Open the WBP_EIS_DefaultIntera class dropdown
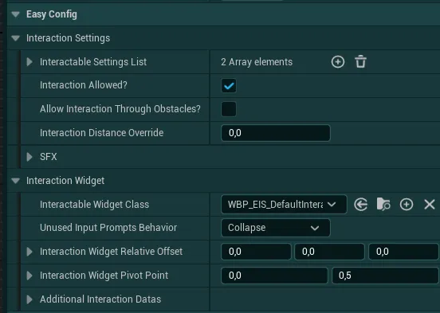Screen dimensions: 440x313 [x=284, y=204]
